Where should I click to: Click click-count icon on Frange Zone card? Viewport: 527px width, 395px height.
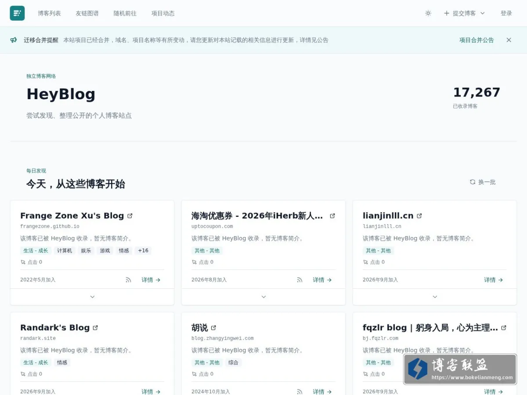click(x=23, y=262)
